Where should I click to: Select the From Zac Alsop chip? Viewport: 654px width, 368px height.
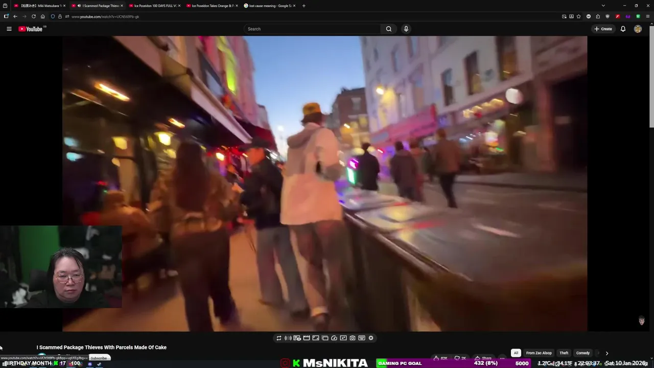pos(539,353)
